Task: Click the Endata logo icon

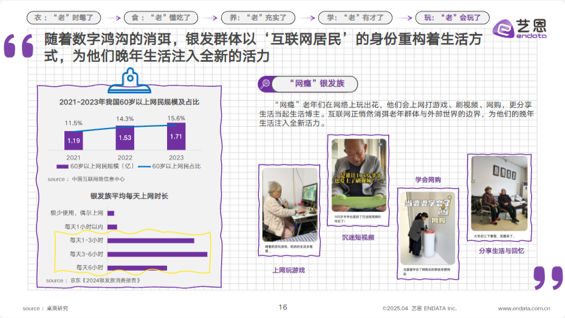Action: (x=503, y=28)
